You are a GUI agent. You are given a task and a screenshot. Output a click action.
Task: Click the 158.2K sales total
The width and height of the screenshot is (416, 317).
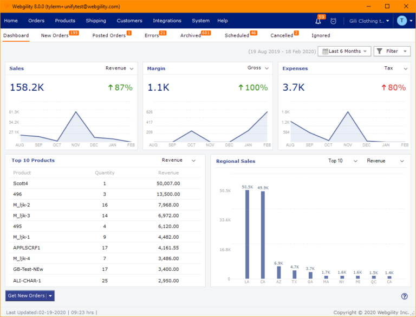(27, 87)
